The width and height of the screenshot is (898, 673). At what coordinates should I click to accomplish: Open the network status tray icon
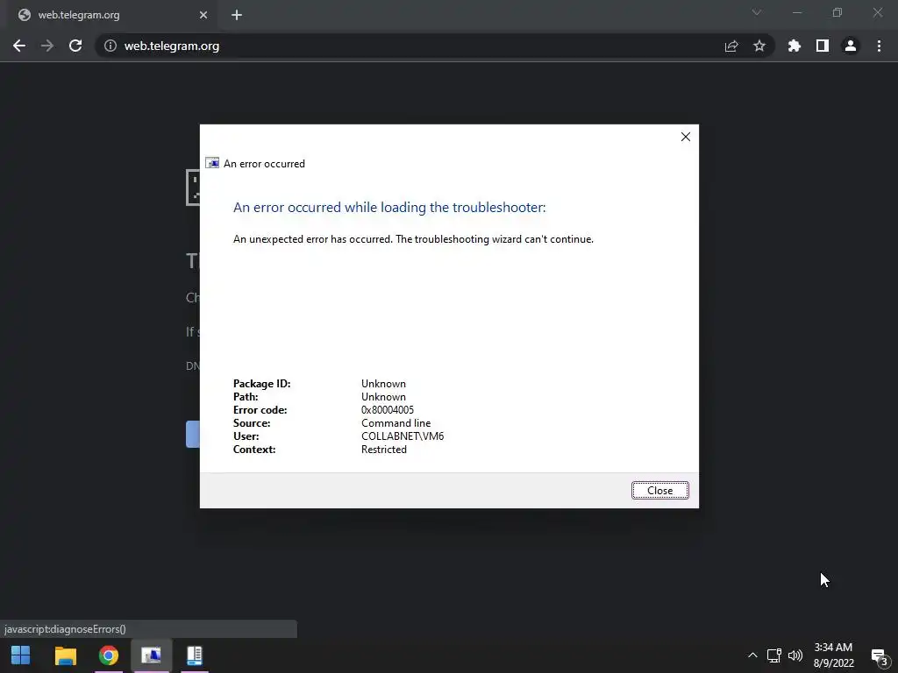(x=773, y=655)
